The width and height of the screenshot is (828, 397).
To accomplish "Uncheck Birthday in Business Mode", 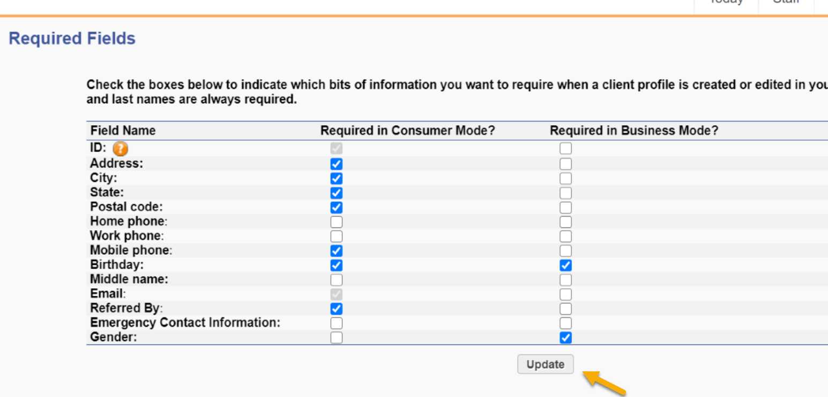I will pyautogui.click(x=565, y=265).
